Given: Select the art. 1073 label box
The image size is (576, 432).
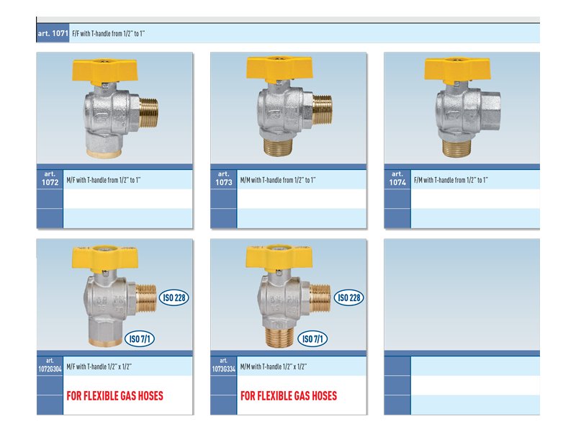Looking at the screenshot, I should (223, 179).
